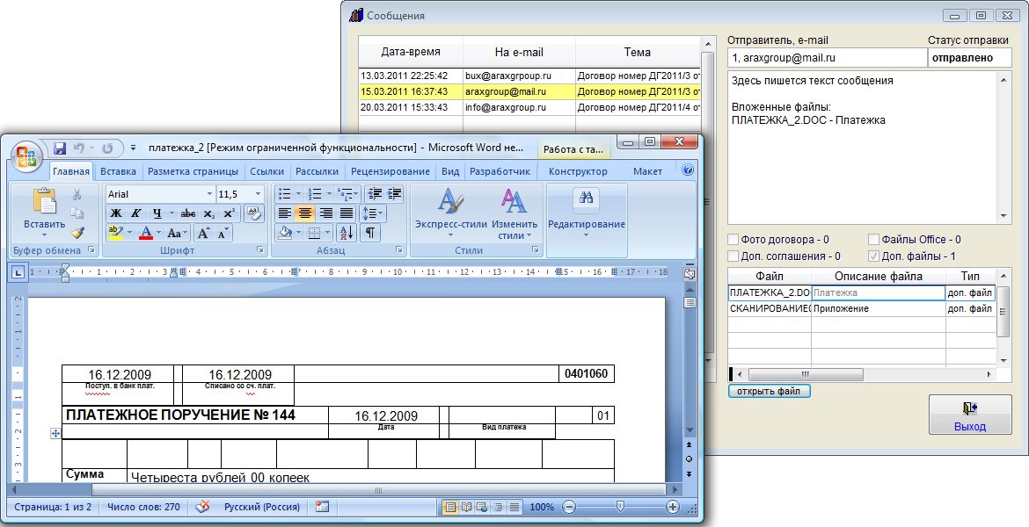Click the zoom slider handle
This screenshot has width=1029, height=527.
(x=620, y=507)
